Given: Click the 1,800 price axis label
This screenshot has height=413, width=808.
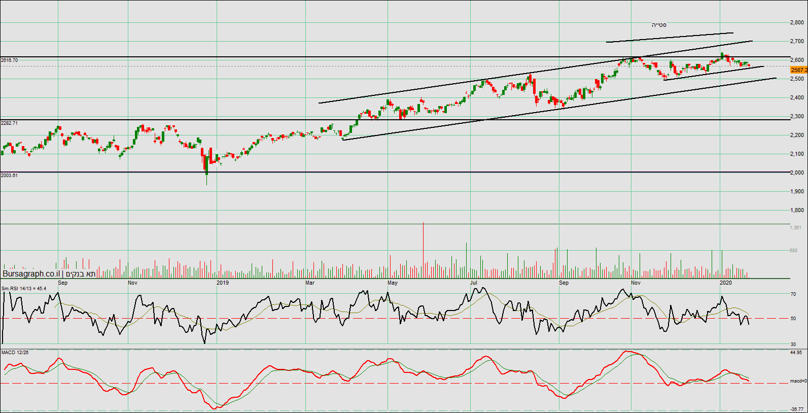Looking at the screenshot, I should [x=797, y=210].
